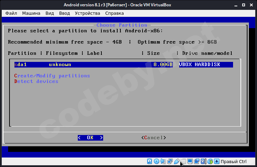Open the Справка menu
The image size is (257, 167).
coord(114,13)
